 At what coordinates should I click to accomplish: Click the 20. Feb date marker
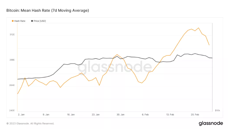pyautogui.click(x=195, y=115)
